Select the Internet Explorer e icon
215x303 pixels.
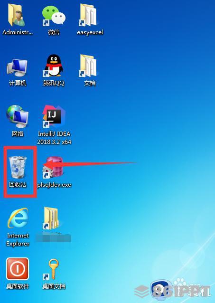18,218
